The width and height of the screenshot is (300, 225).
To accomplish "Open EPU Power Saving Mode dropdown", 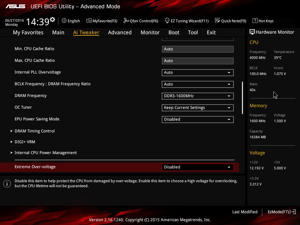I will point(198,120).
